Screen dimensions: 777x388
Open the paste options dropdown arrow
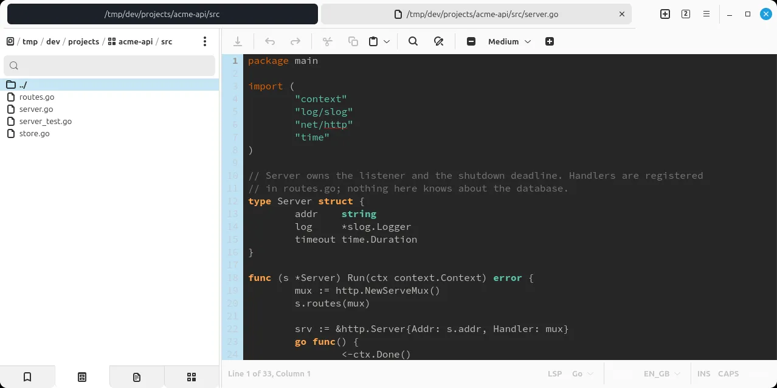[x=387, y=41]
